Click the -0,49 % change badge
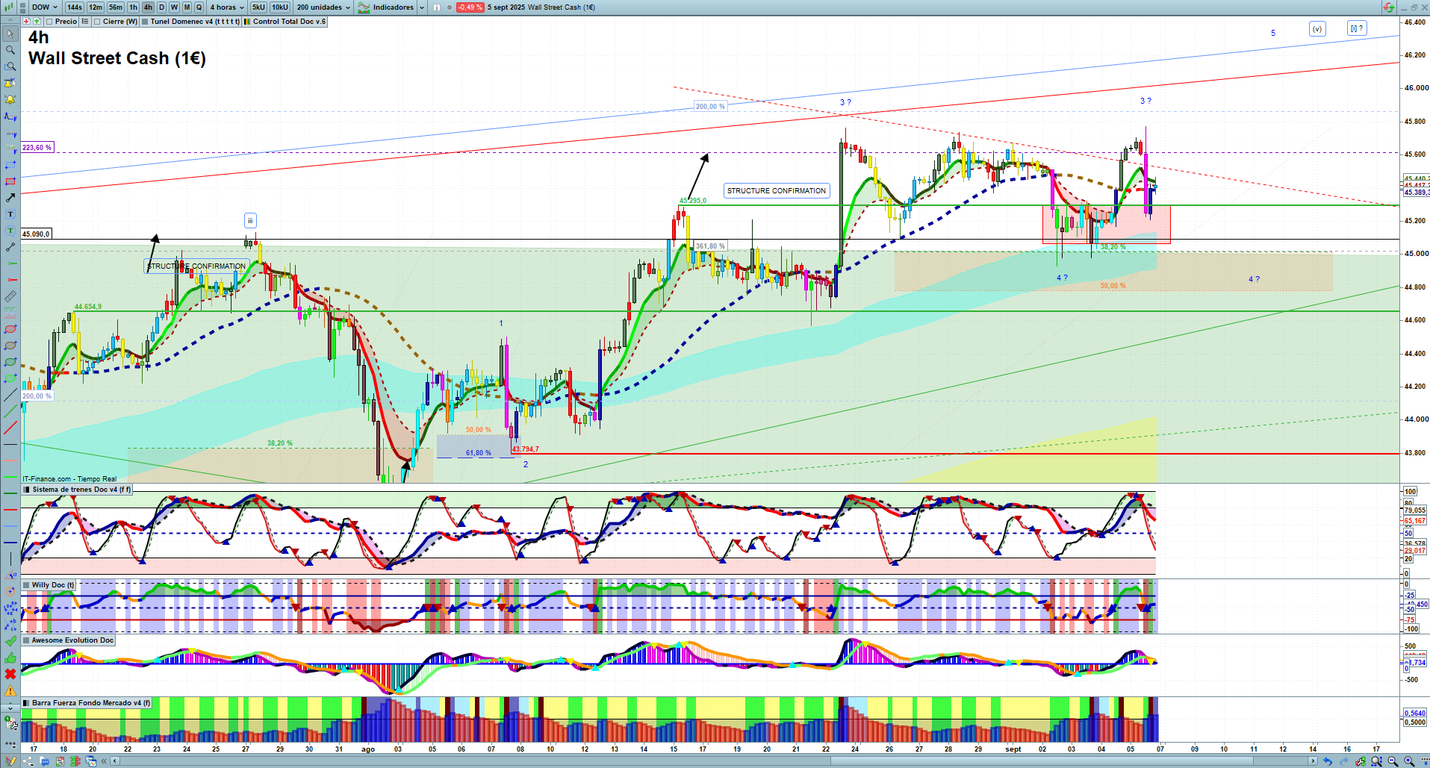Viewport: 1430px width, 768px height. 470,7
